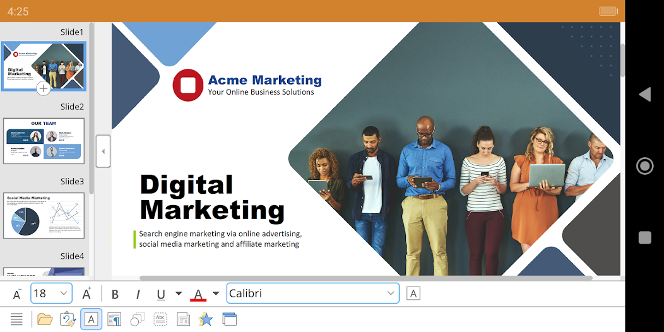Select the shapes tab icon
The width and height of the screenshot is (664, 332).
pos(137,319)
